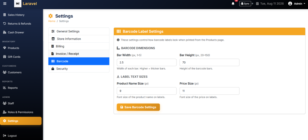
Task: Click the Customers people icon
Action: click(4, 72)
